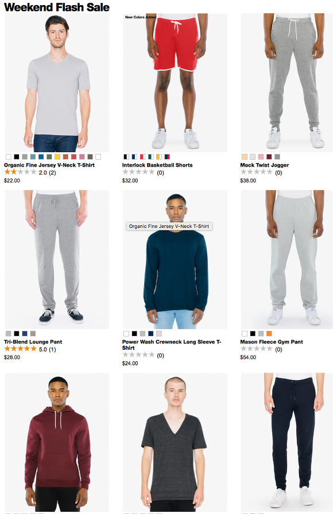Screen dimensions: 333x514
Task: Open the Interlock Basketball Shorts product link
Action: (x=157, y=165)
